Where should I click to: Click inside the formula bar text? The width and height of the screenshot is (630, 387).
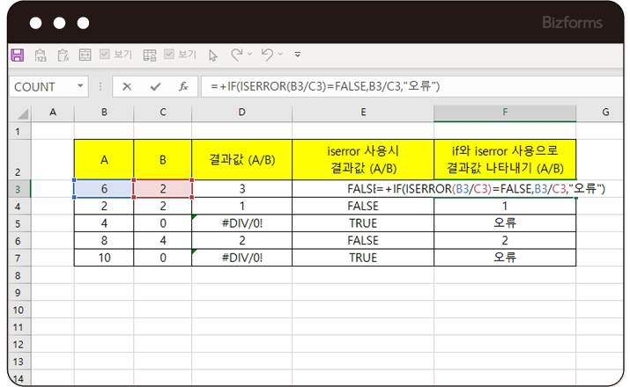pyautogui.click(x=325, y=86)
